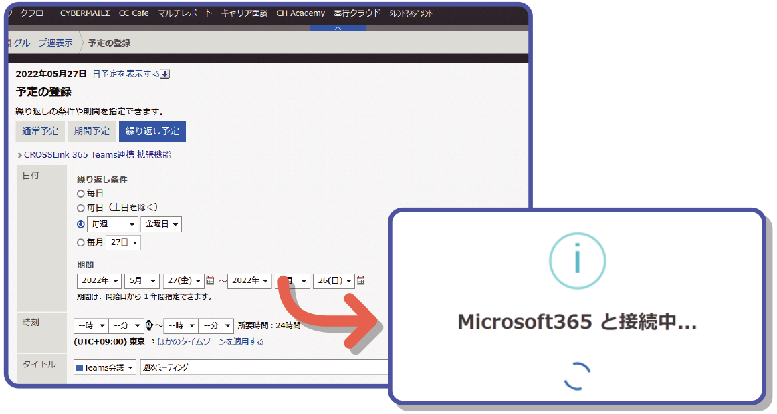
Task: Select the 毎月 repeat option
Action: tap(80, 242)
